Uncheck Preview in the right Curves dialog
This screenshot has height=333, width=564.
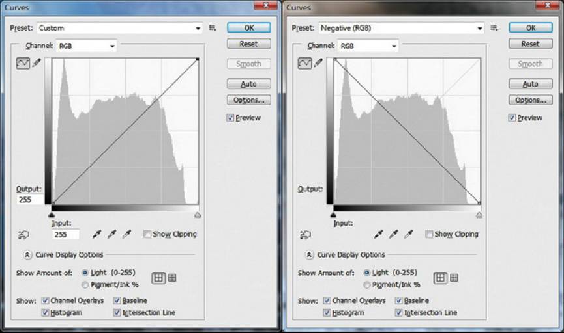click(512, 118)
